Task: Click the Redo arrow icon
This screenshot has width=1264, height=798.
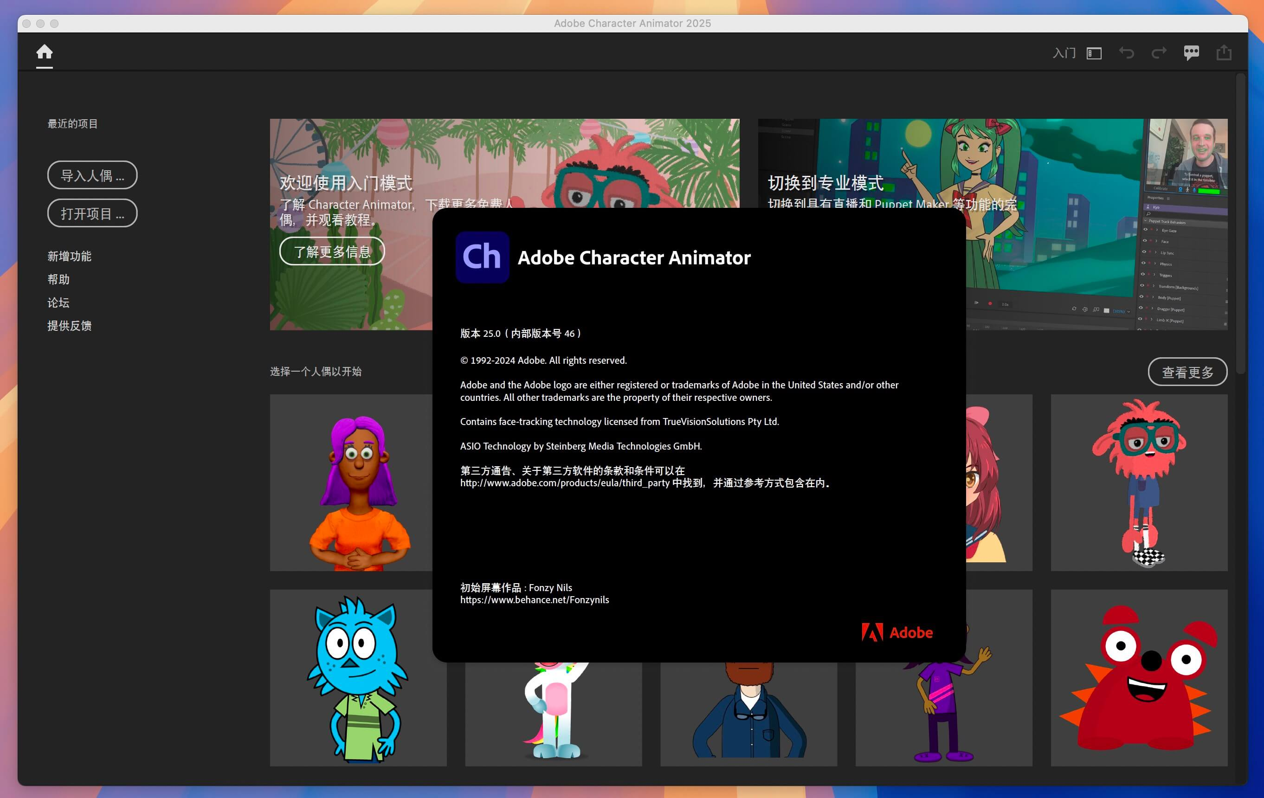Action: point(1159,52)
